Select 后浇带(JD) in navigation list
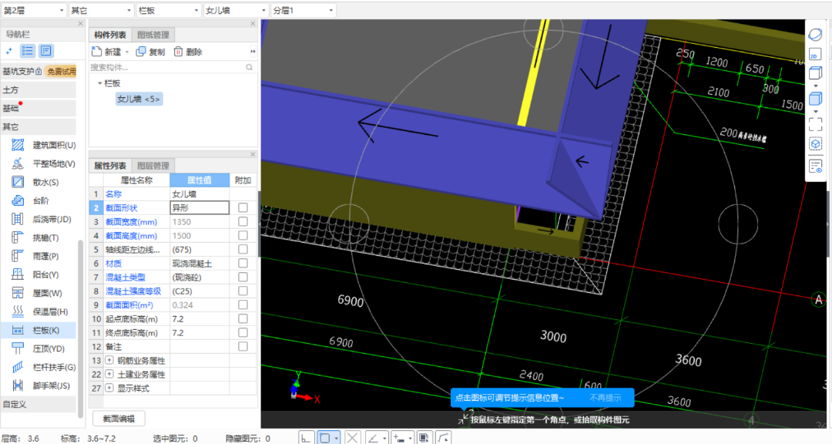This screenshot has height=444, width=832. tap(42, 220)
